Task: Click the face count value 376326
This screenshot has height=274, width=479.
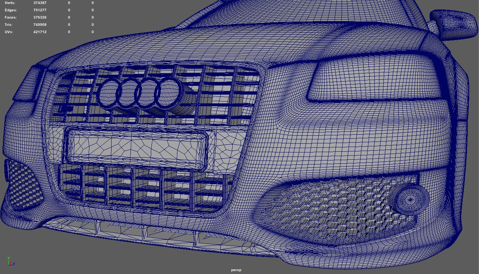Action: click(x=40, y=17)
